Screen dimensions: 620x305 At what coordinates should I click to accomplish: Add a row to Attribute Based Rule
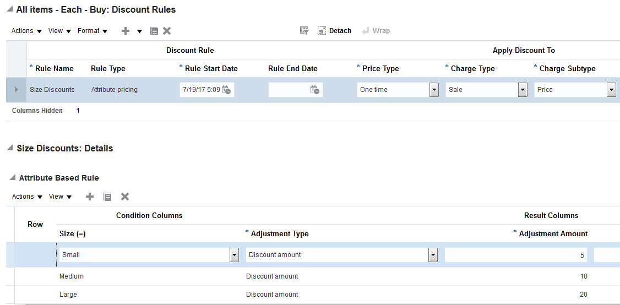(90, 197)
